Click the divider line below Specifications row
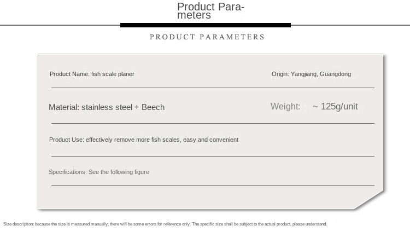The image size is (410, 243). [x=213, y=185]
